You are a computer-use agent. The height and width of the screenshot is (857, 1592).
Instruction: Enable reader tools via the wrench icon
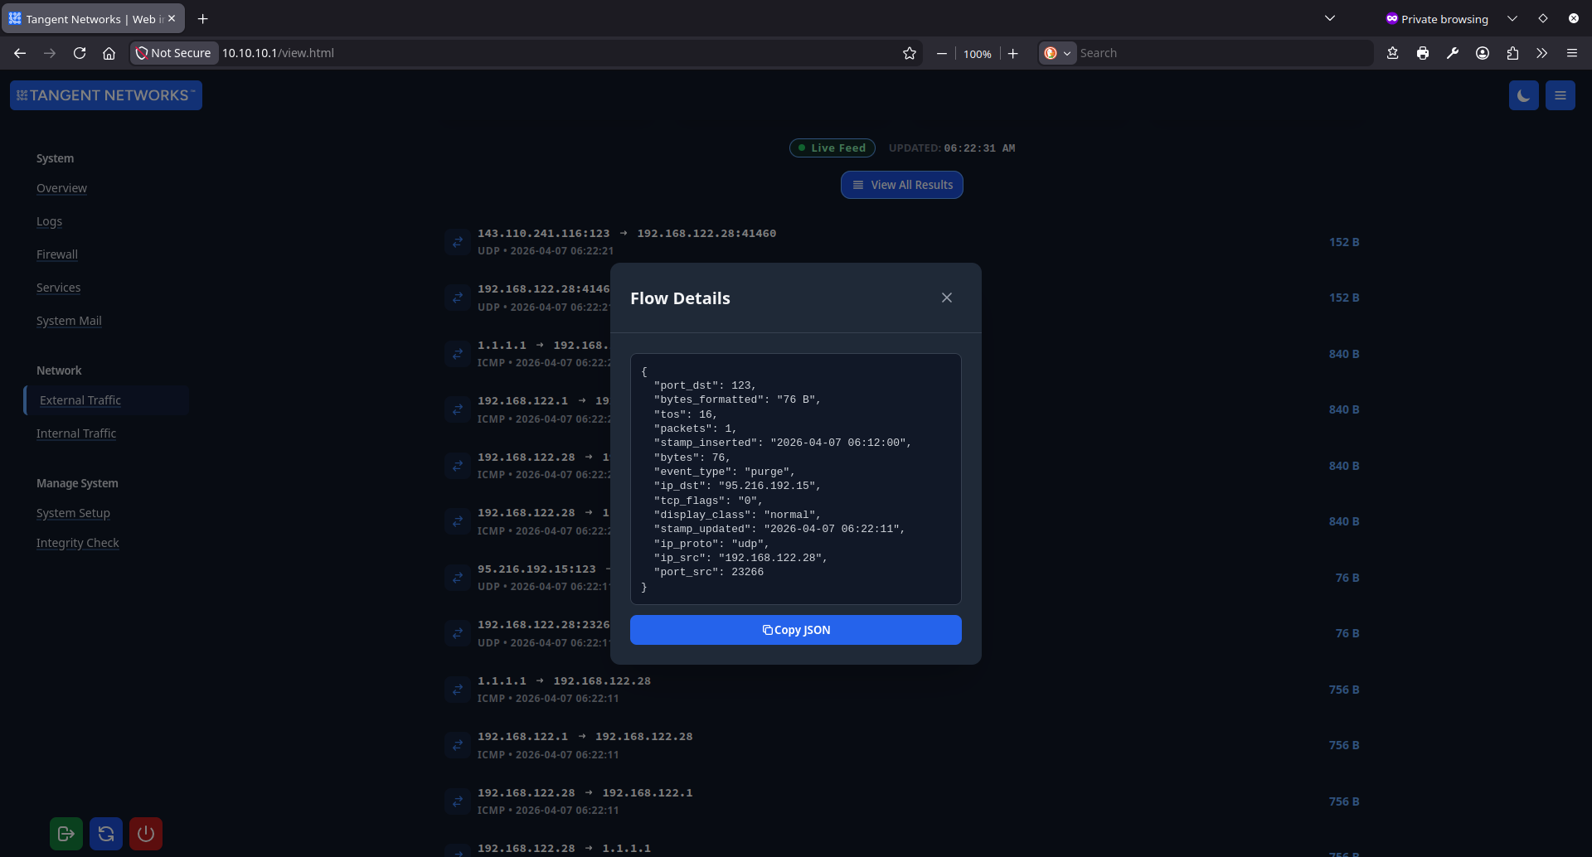point(1453,52)
